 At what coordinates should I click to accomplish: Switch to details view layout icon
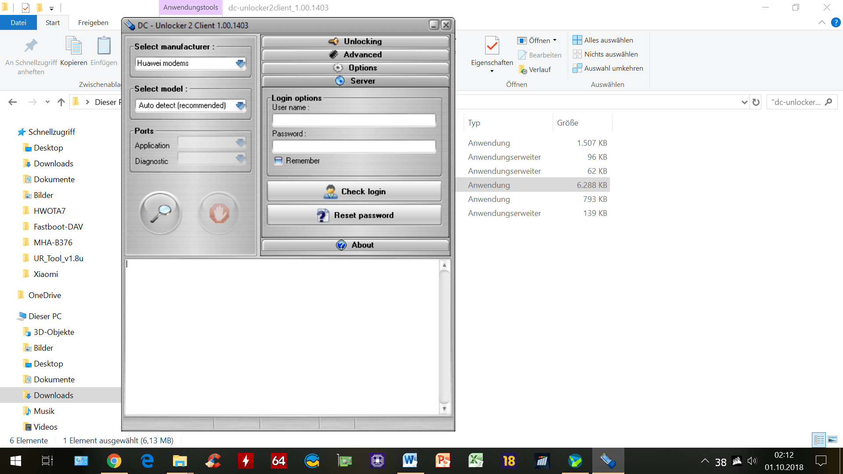click(819, 439)
